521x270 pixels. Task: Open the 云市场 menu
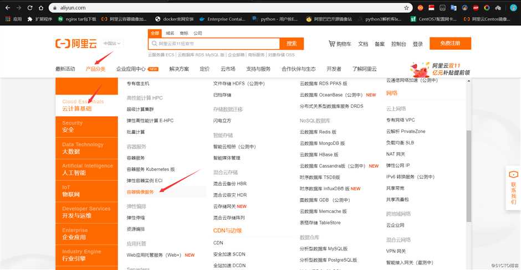click(228, 69)
